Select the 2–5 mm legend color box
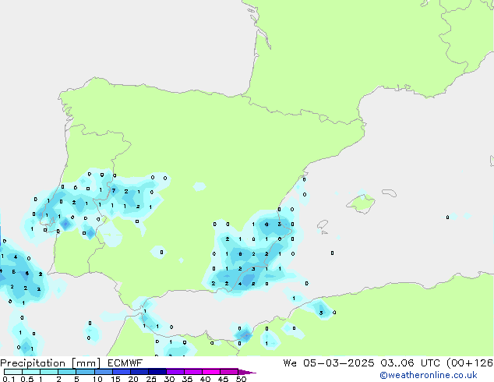This screenshot has height=382, width=494. pyautogui.click(x=67, y=372)
